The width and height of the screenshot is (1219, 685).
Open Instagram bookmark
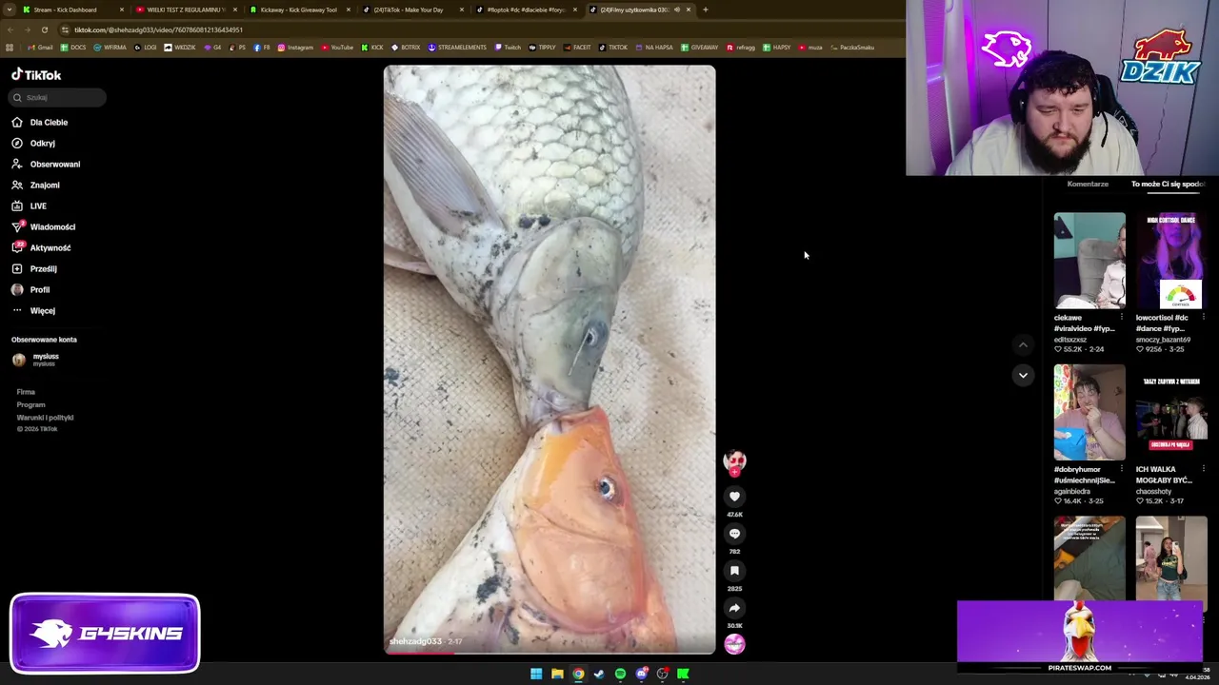295,48
